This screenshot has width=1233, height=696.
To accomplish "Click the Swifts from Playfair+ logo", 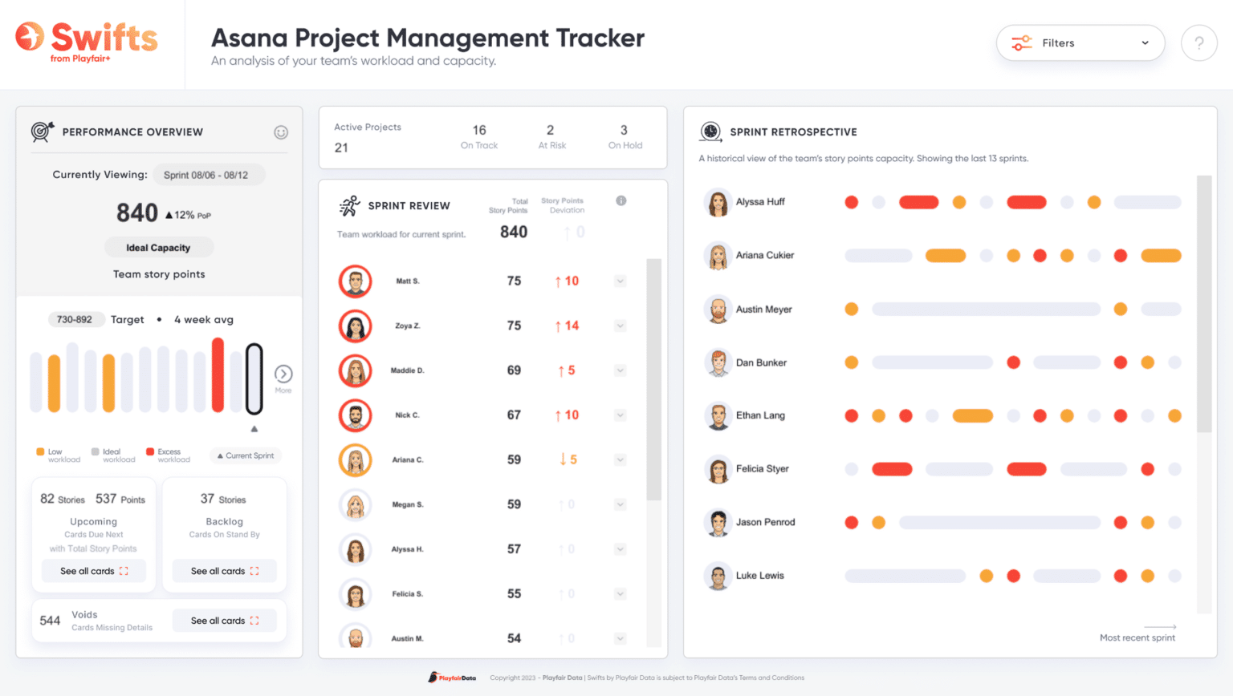I will pos(86,42).
